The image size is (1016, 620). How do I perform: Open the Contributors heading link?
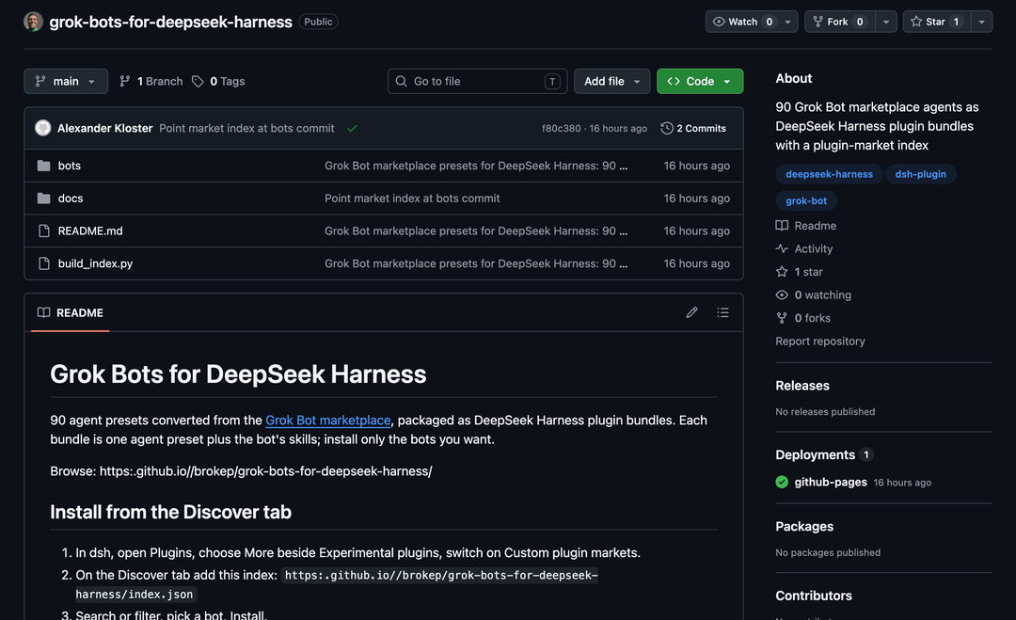coord(814,596)
